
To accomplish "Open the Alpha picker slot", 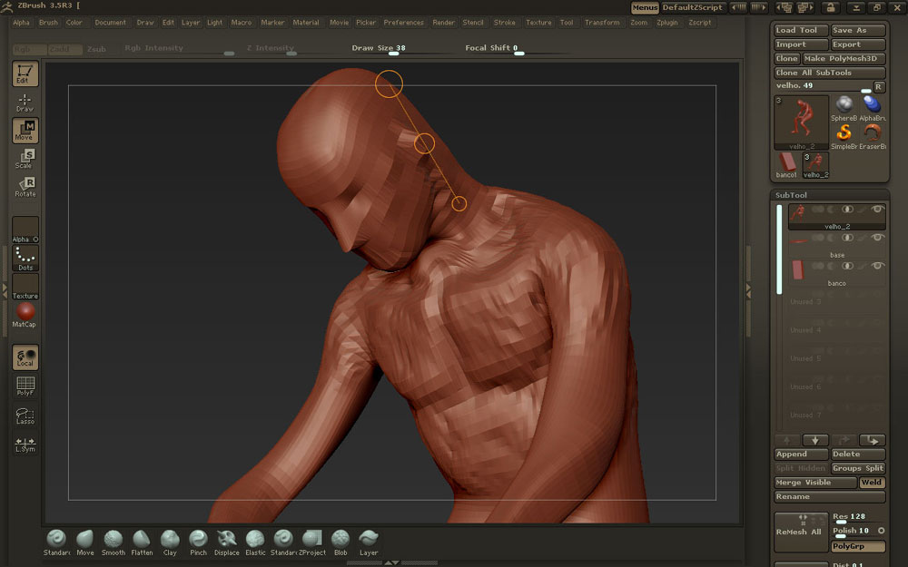I will [25, 230].
